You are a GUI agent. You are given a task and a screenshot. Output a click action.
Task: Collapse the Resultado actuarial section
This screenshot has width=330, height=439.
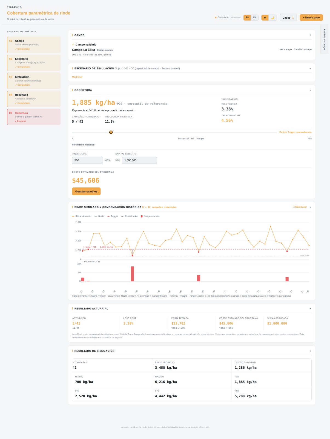(x=310, y=309)
